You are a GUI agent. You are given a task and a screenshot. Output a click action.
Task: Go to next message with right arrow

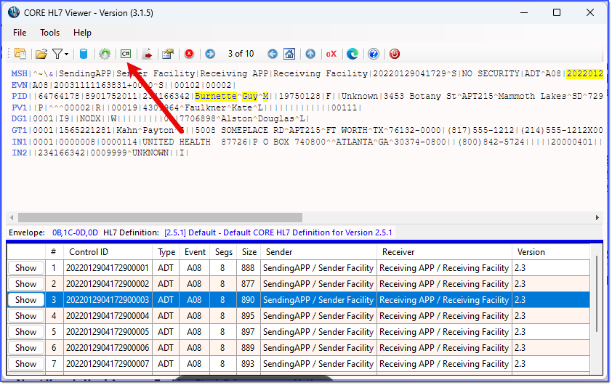coord(210,54)
